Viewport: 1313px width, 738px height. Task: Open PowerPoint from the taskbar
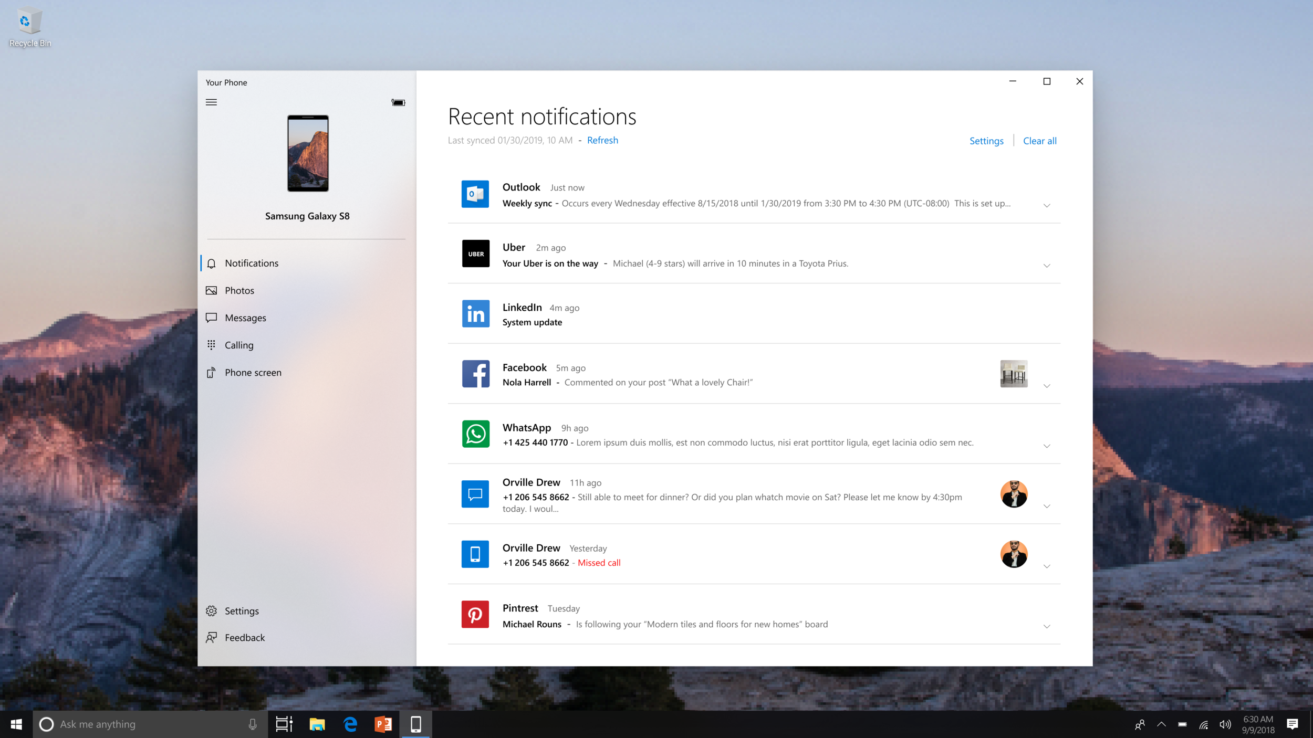383,724
